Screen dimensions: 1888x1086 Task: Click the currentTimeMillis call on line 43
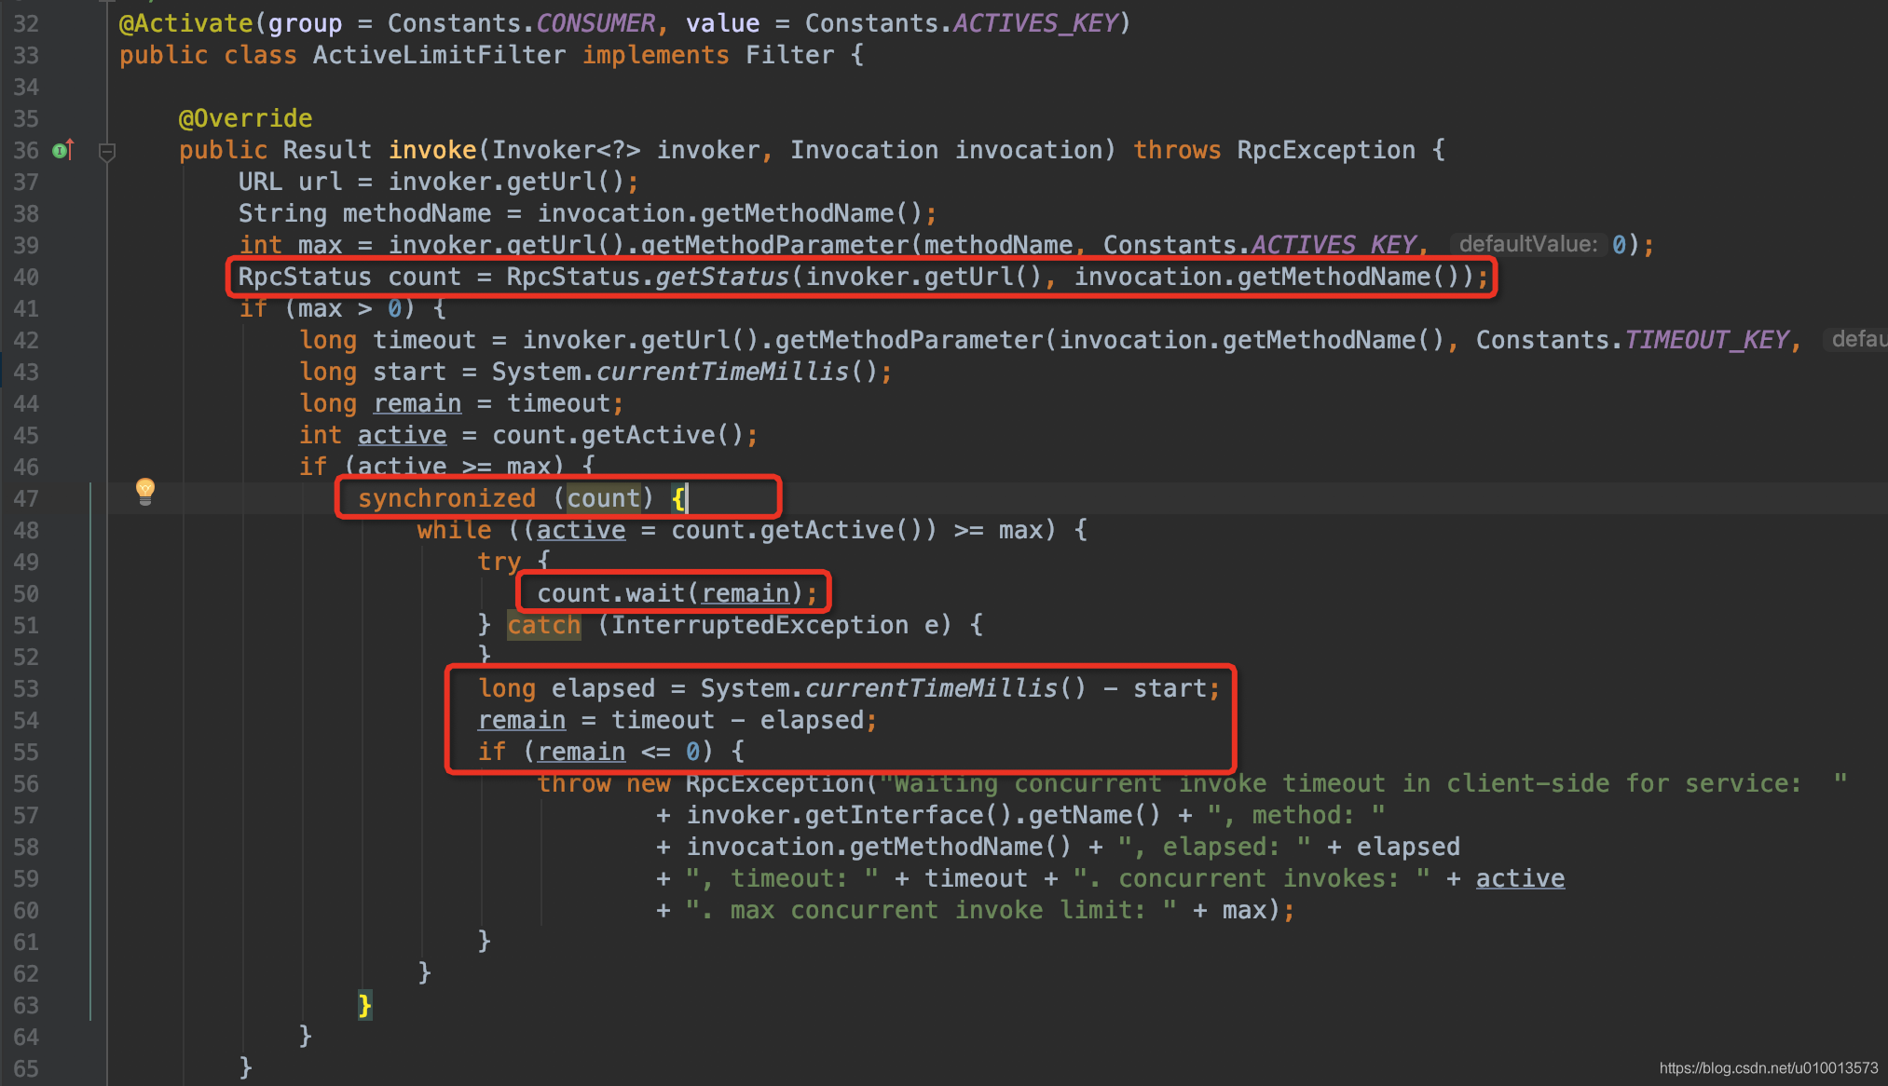click(x=722, y=372)
